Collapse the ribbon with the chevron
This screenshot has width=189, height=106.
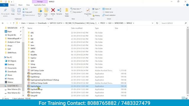coord(184,5)
